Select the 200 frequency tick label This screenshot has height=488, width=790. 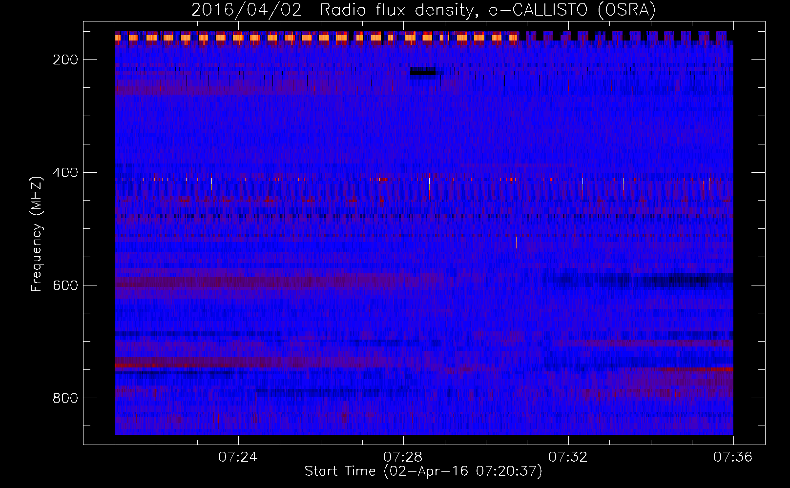[x=65, y=60]
